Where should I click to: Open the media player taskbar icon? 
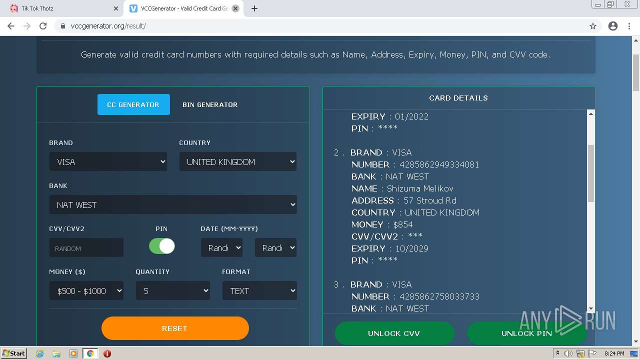(73, 353)
